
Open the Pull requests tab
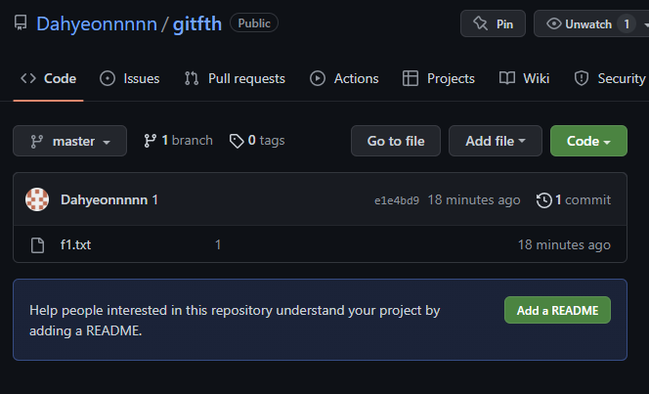[x=235, y=78]
